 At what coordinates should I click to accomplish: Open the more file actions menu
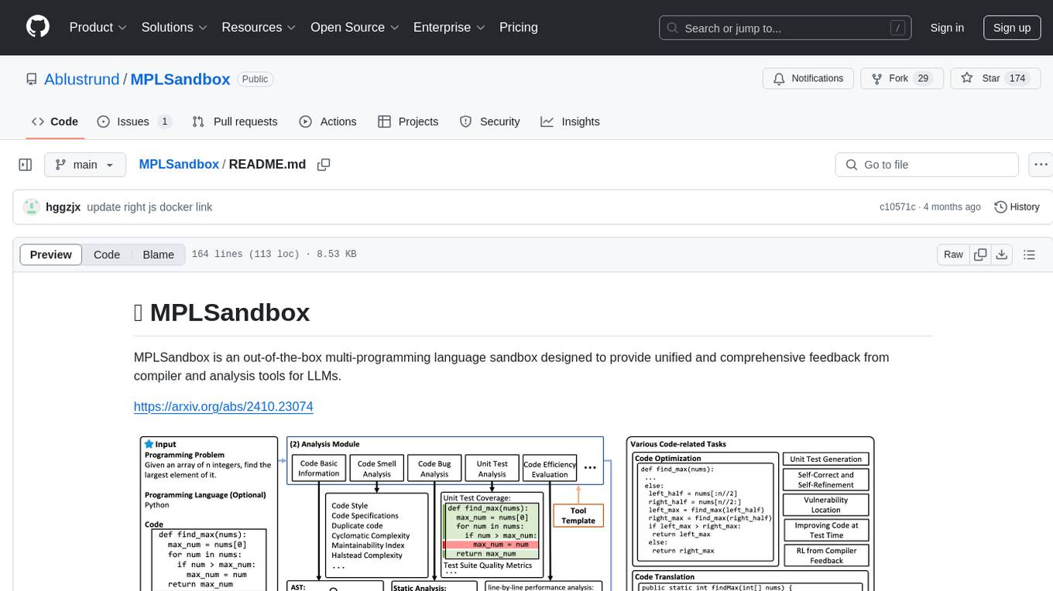point(1041,165)
